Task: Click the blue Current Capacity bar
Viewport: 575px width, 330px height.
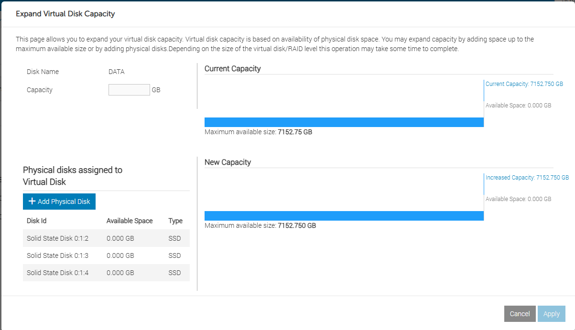Action: (x=344, y=122)
